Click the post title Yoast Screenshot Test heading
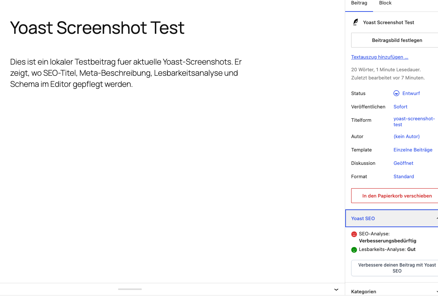Viewport: 438px width, 297px height. pyautogui.click(x=97, y=28)
